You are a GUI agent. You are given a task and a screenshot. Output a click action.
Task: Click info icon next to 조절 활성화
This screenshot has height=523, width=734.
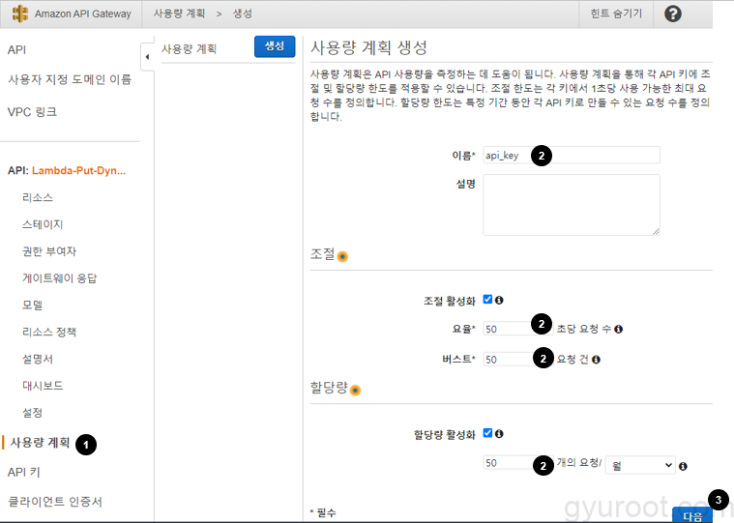click(499, 300)
